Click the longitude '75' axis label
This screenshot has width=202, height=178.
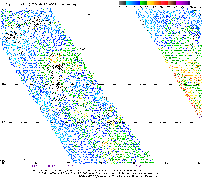pyautogui.click(x=101, y=163)
